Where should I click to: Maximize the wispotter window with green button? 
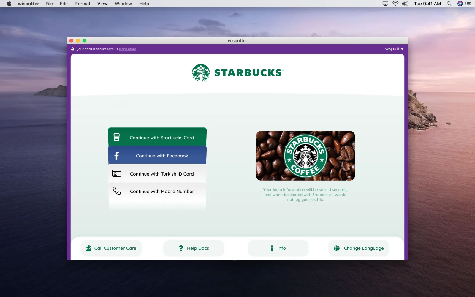[84, 41]
